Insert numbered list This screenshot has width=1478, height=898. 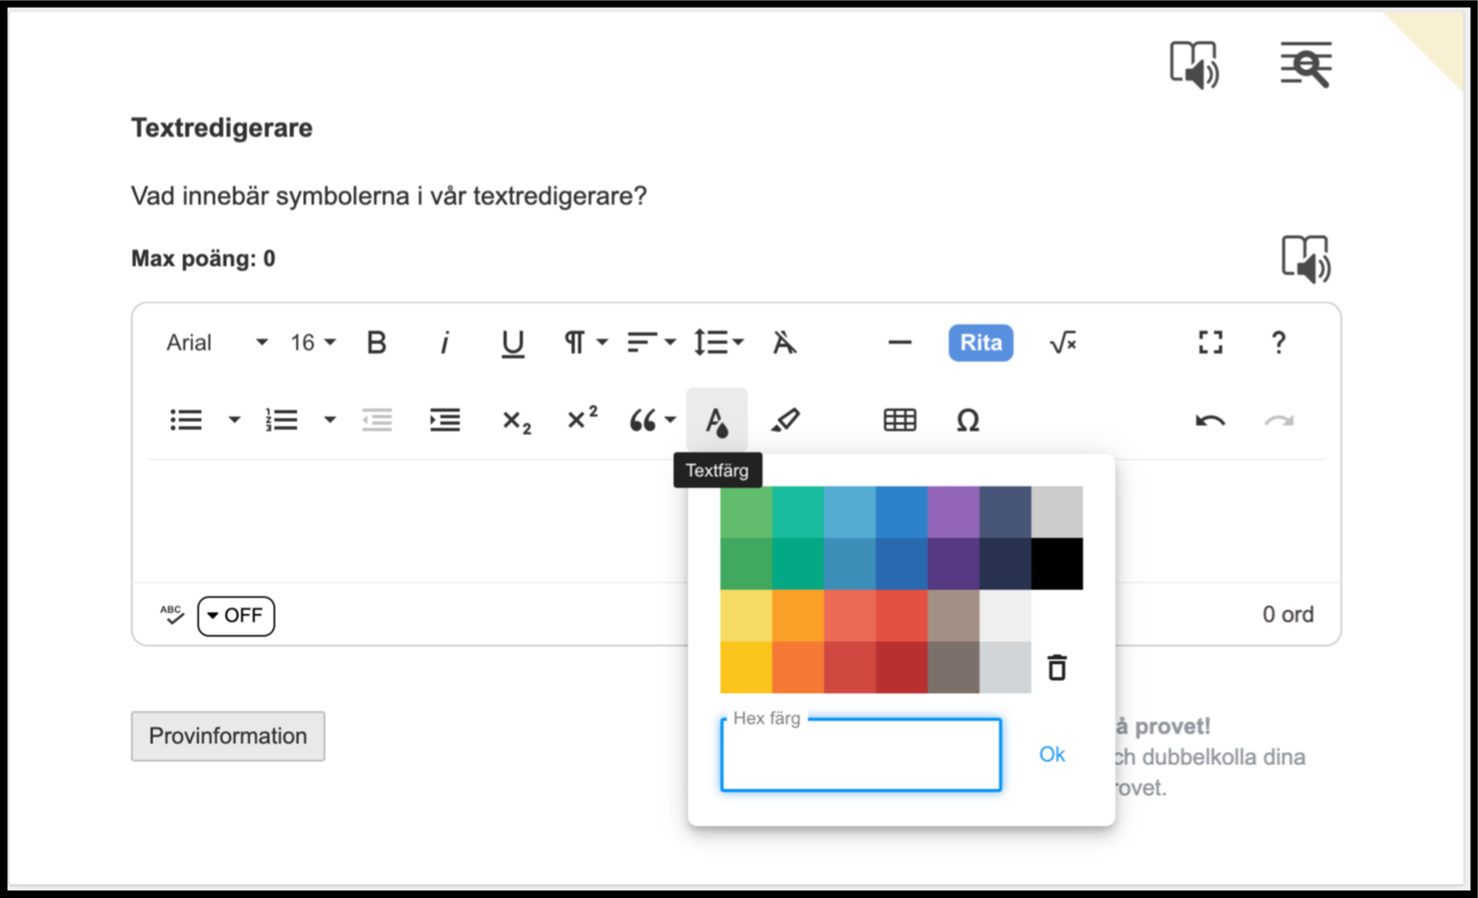tap(281, 420)
